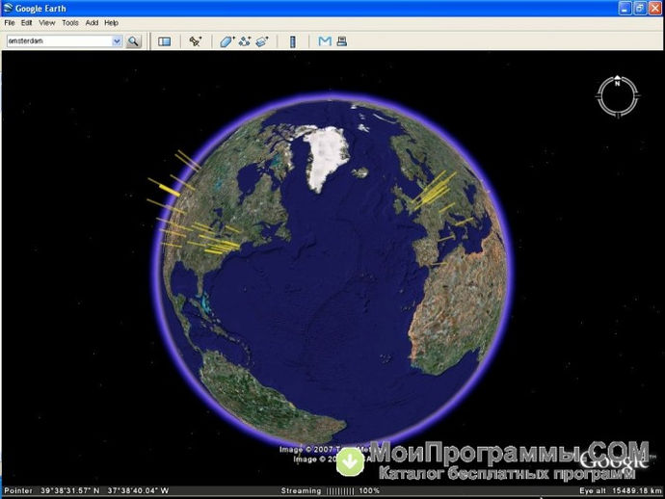This screenshot has height=499, width=665.
Task: Add a path from the toolbar
Action: coord(245,41)
